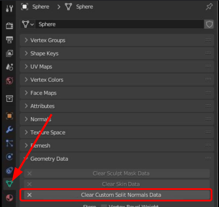Click Clear Custom Split Normals Data
Viewport: 219px width, 207px height.
coord(121,195)
